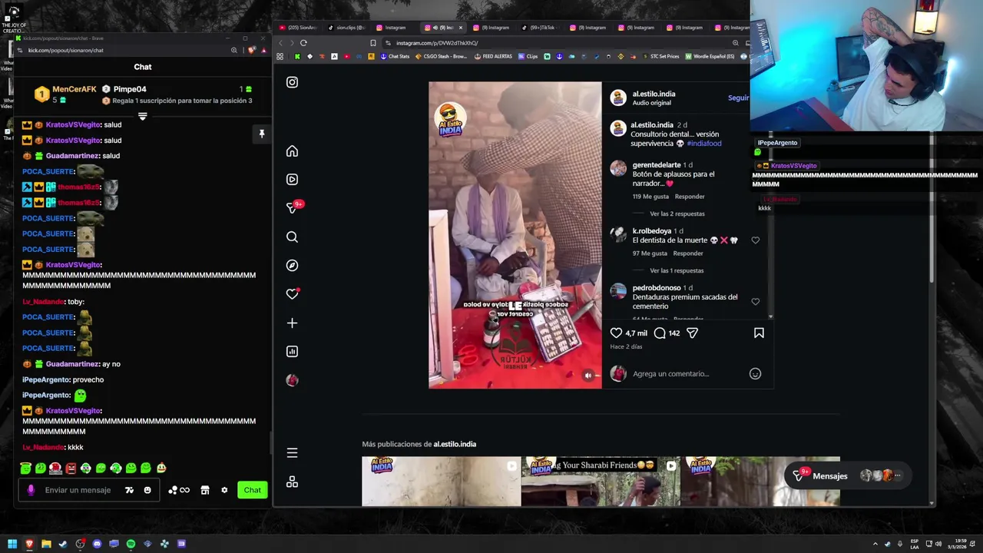
Task: Open Discord from Windows taskbar
Action: [97, 544]
